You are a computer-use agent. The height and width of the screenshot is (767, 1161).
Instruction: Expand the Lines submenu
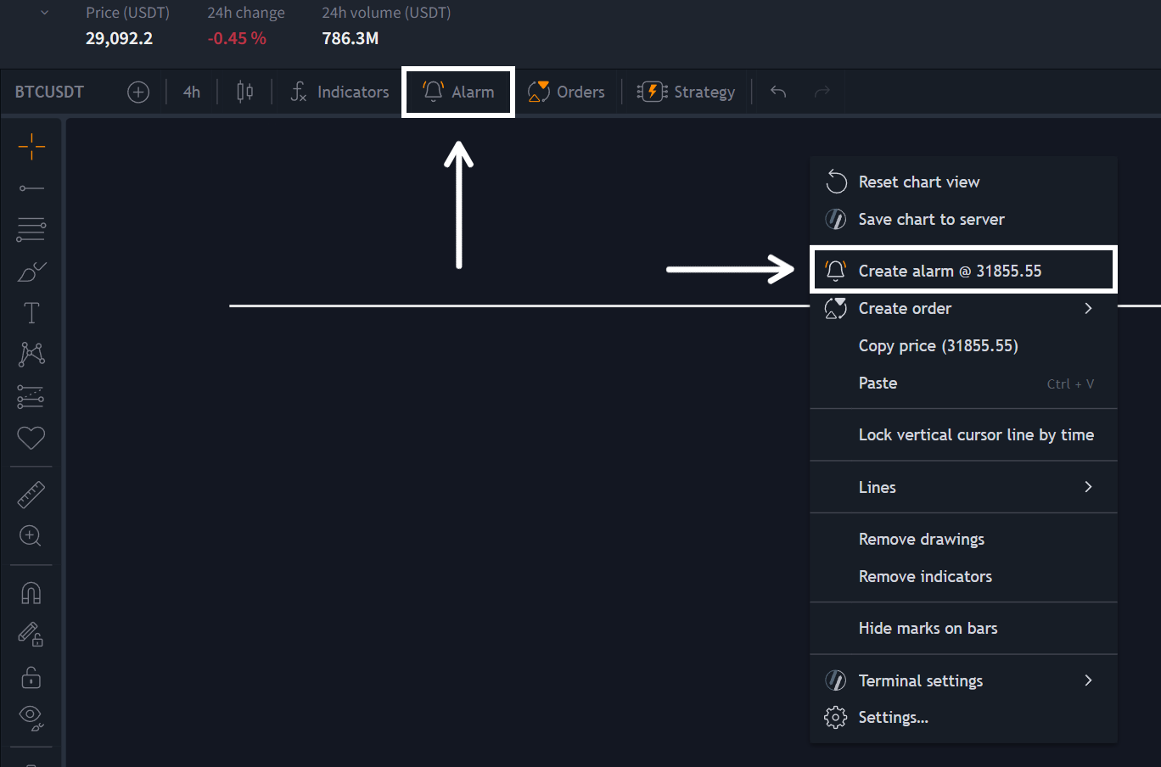click(963, 487)
